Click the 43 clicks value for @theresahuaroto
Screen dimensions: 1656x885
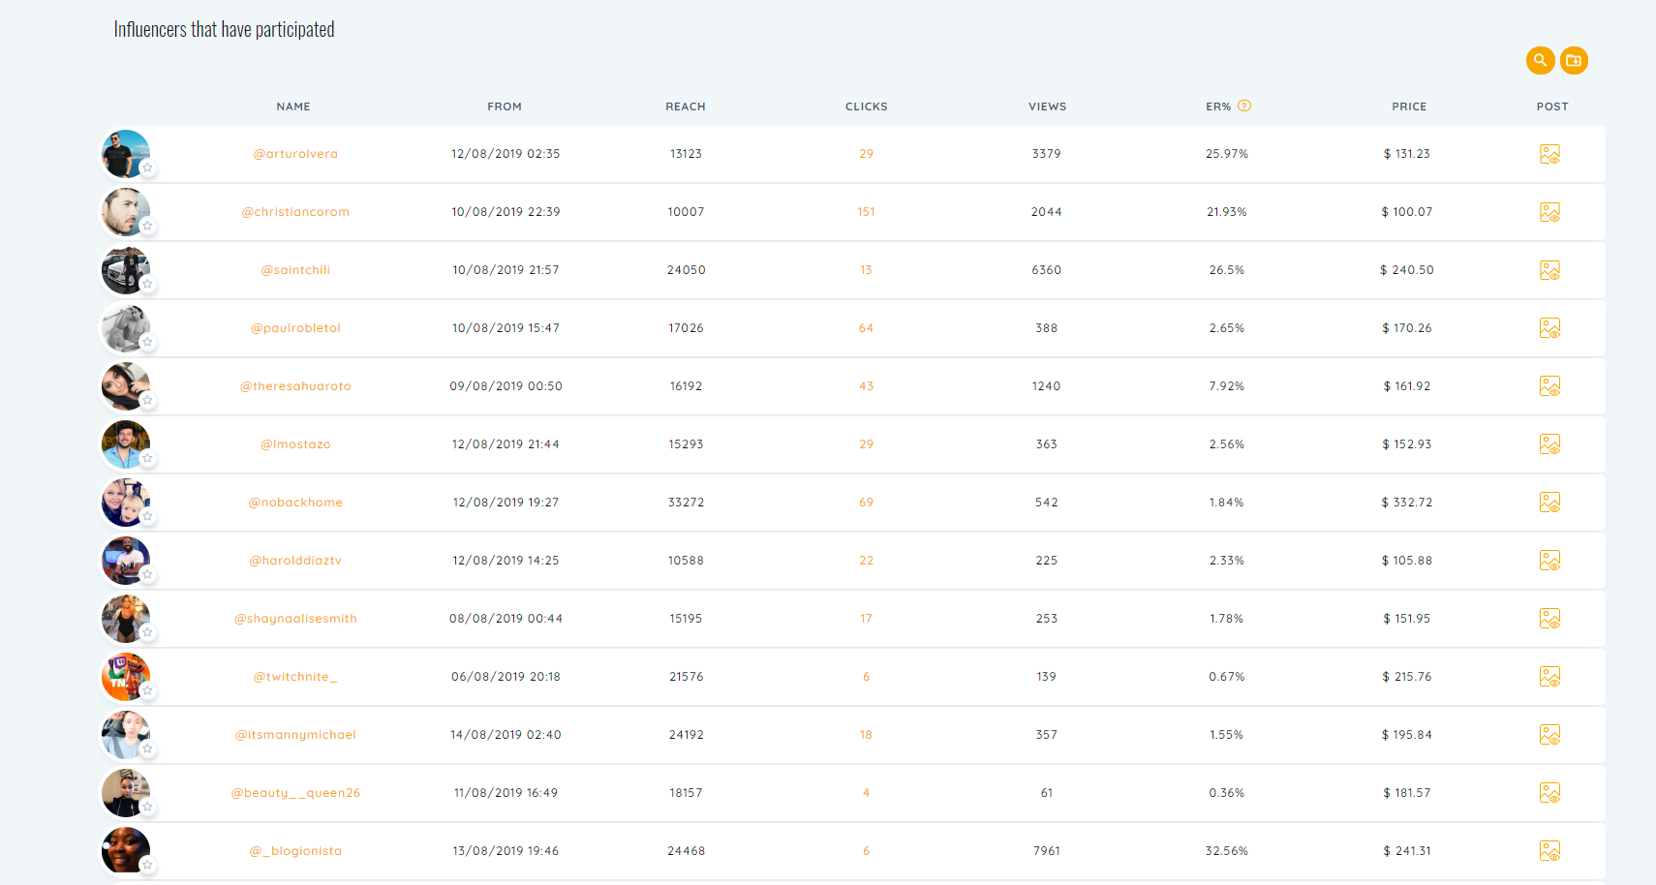tap(866, 386)
